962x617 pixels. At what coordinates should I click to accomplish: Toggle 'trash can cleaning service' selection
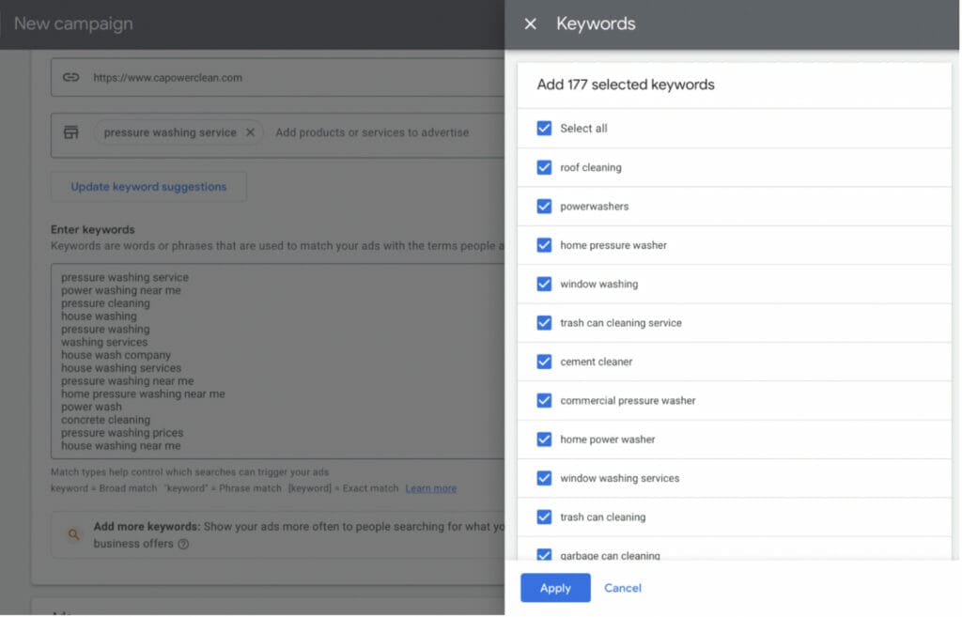[x=543, y=322]
